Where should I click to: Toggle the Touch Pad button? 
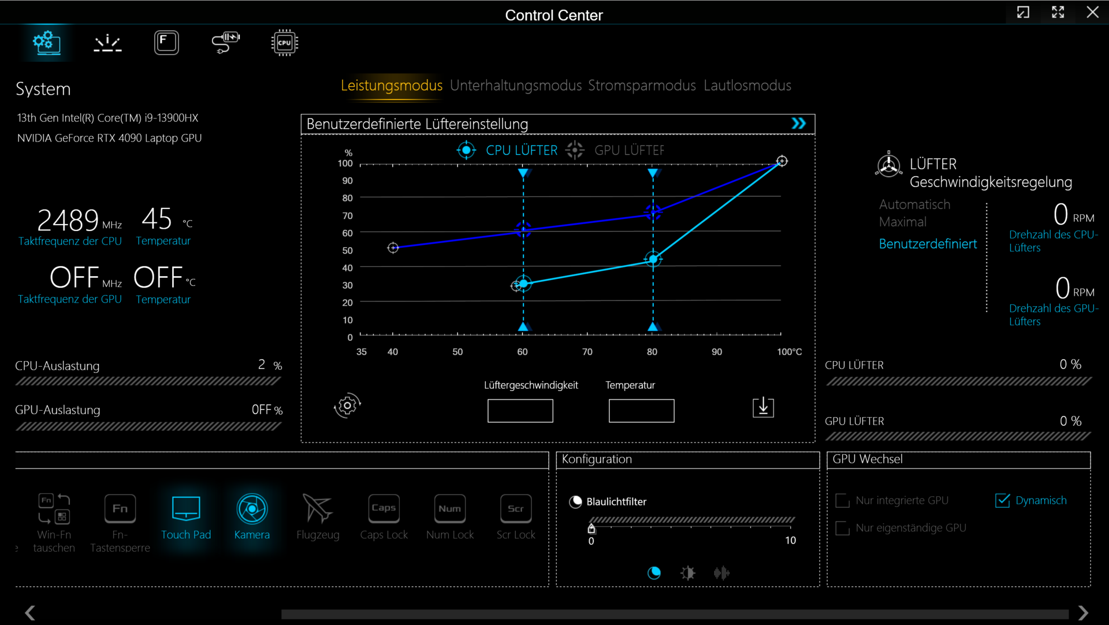[186, 509]
